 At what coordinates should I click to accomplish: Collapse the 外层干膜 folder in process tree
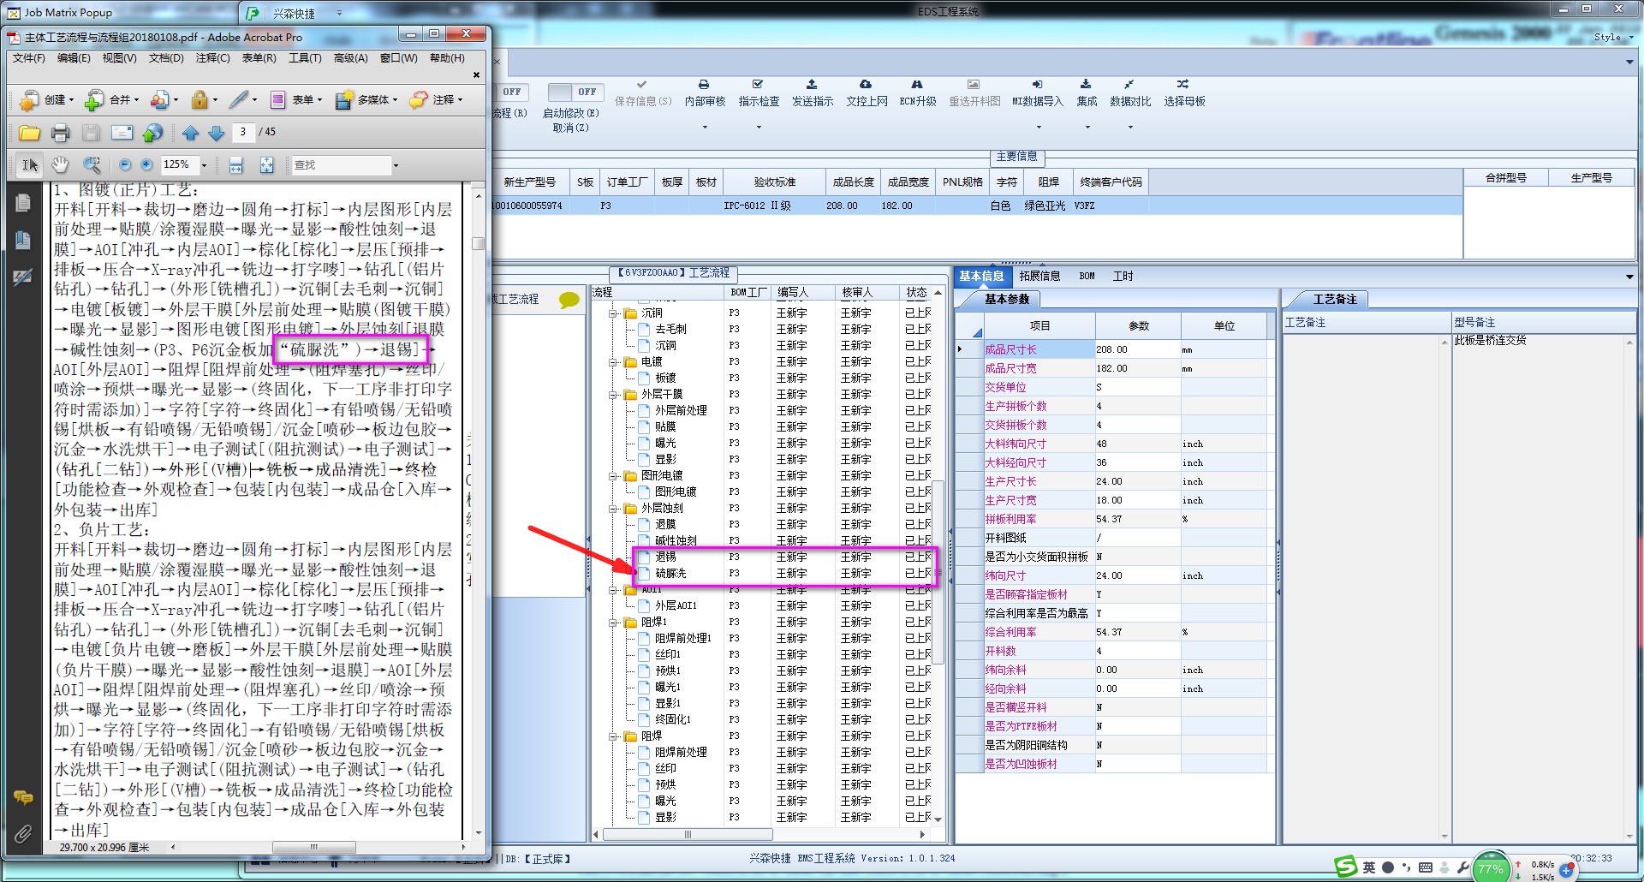(614, 395)
